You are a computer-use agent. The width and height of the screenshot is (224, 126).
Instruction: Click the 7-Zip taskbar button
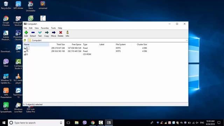109,123
